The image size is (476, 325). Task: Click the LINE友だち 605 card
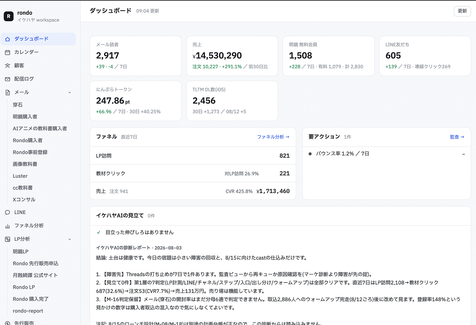tap(425, 56)
